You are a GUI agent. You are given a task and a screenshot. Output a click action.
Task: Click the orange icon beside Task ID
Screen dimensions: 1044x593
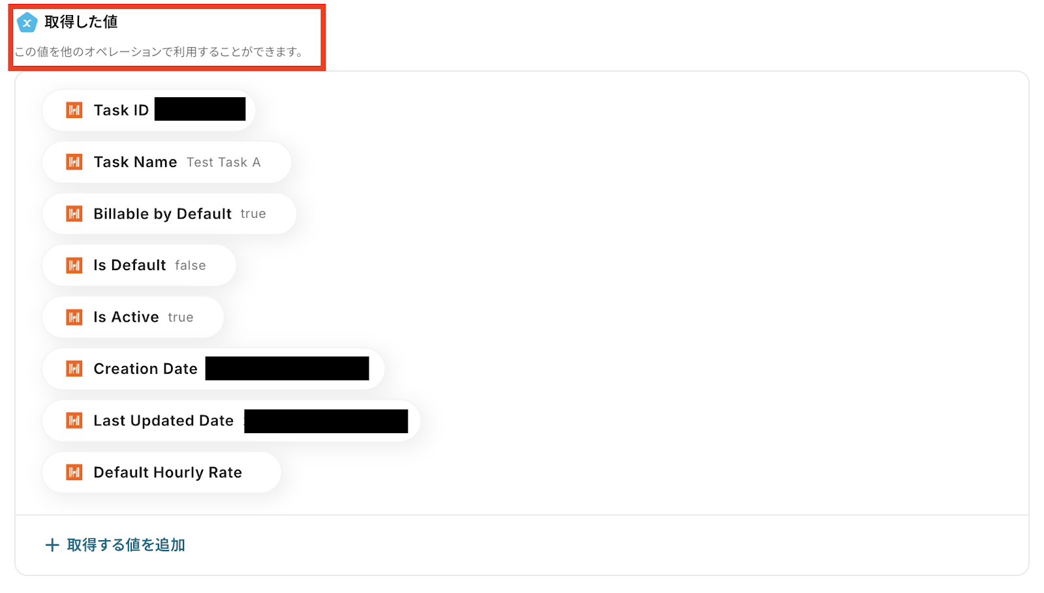(x=74, y=110)
